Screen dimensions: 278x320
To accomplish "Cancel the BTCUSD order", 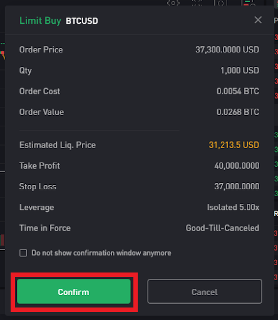I will tap(205, 291).
